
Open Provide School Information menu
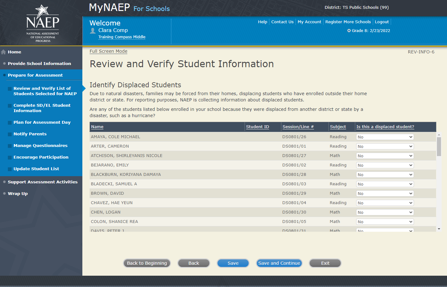click(x=39, y=63)
